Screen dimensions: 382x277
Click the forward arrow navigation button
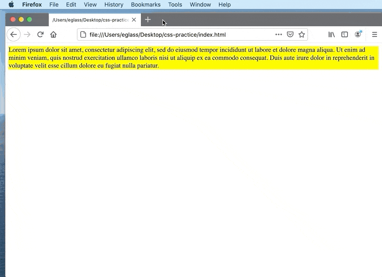coord(27,34)
